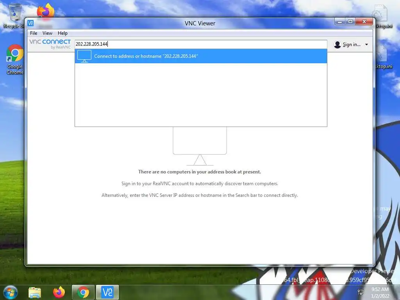Click the 'There are no computers in your address book' text

(200, 172)
